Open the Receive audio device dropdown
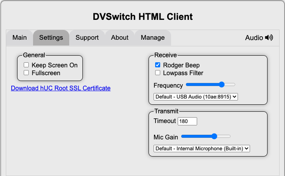285x176 pixels. [x=196, y=97]
